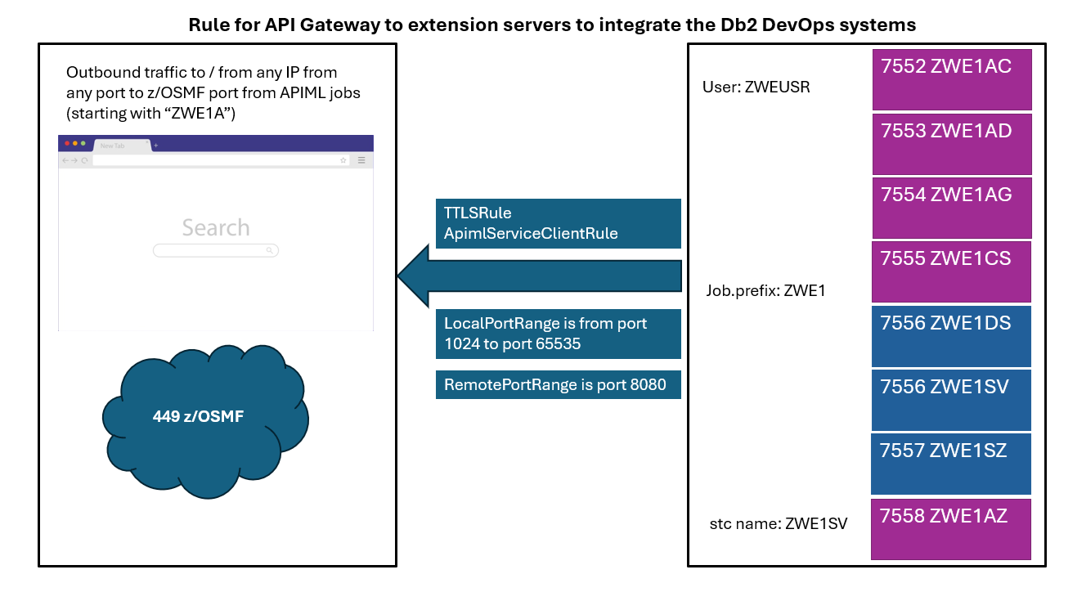Click the 449 z/OSMF cloud shape
Screen dimensions: 1086x610
point(205,416)
